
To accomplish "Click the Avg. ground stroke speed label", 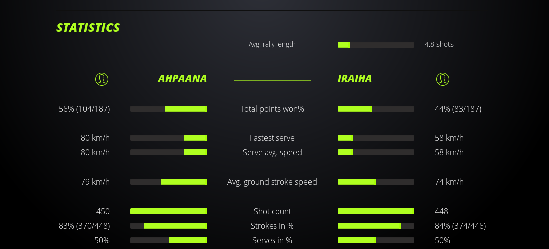I will click(x=272, y=182).
